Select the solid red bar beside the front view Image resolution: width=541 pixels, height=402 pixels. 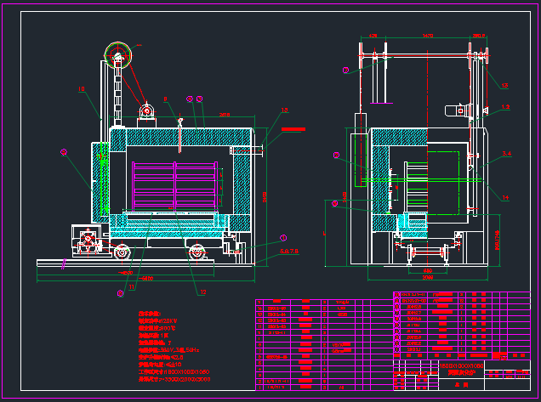pyautogui.click(x=293, y=129)
